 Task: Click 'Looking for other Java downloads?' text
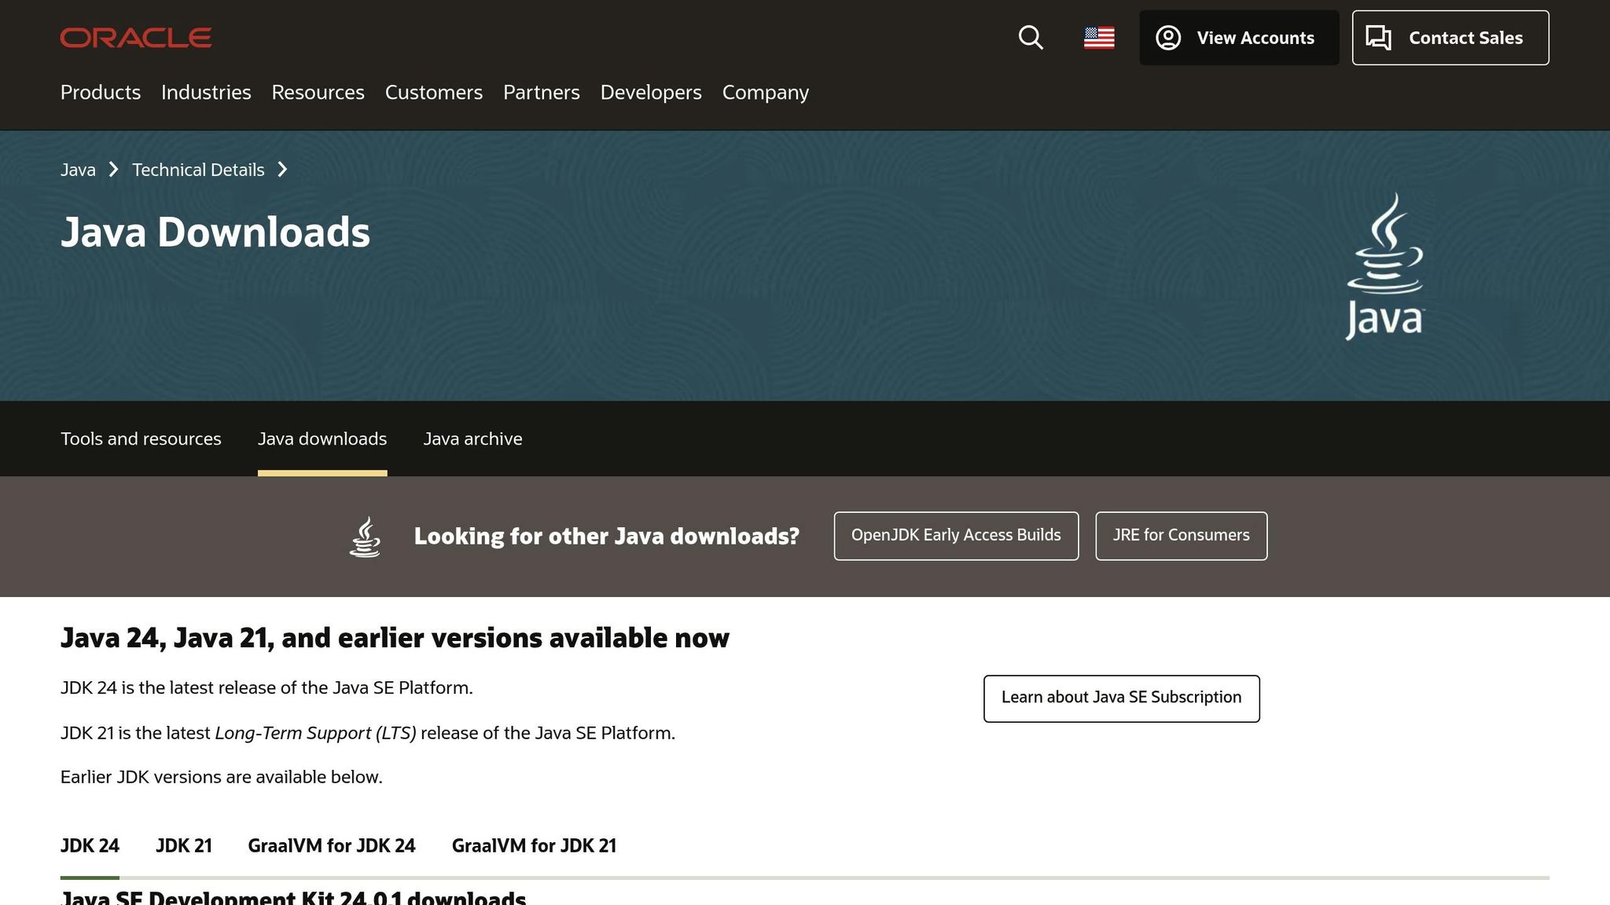click(606, 537)
